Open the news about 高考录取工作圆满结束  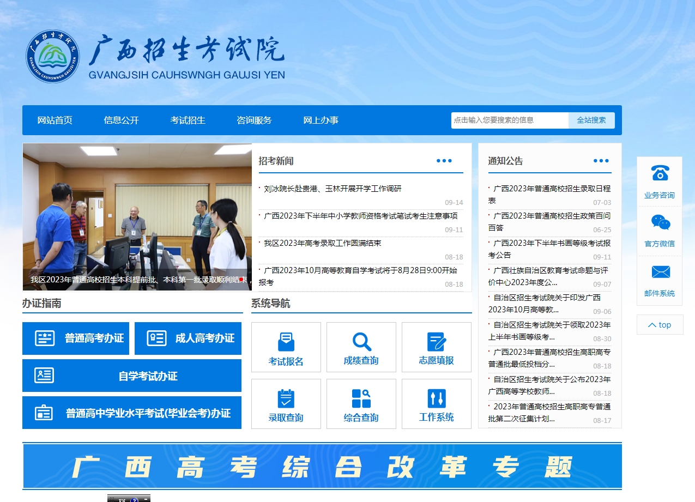point(321,243)
